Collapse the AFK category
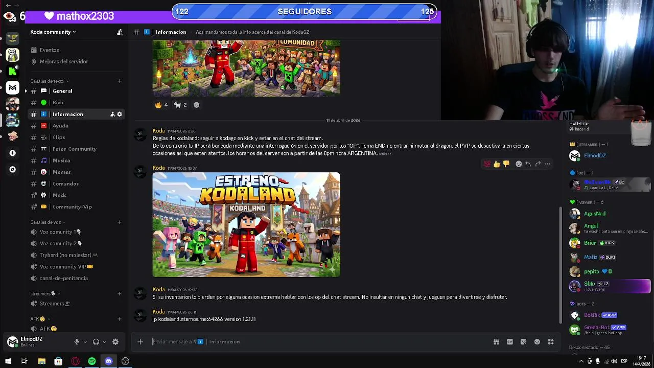The height and width of the screenshot is (368, 654). pyautogui.click(x=40, y=319)
